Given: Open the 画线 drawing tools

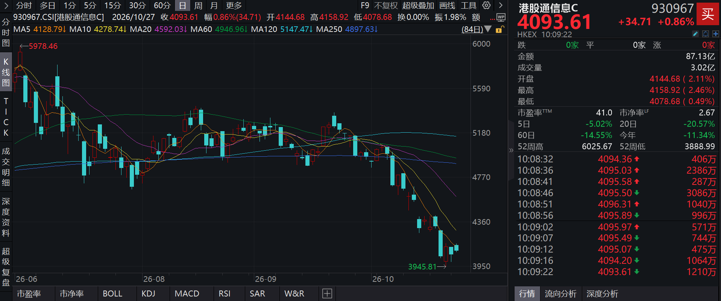Looking at the screenshot, I should coord(447,5).
